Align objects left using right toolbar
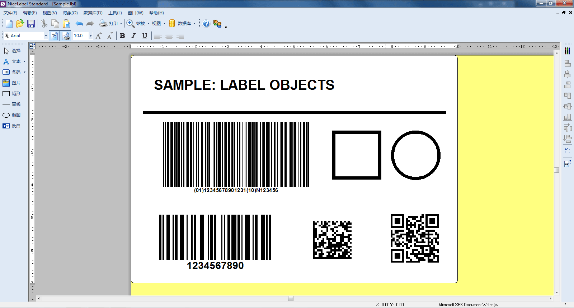This screenshot has height=308, width=574. (567, 63)
